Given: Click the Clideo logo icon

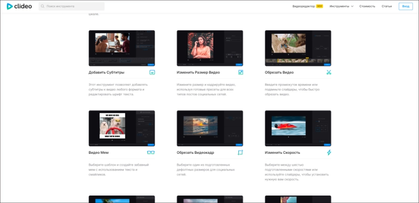Looking at the screenshot, I should [10, 7].
